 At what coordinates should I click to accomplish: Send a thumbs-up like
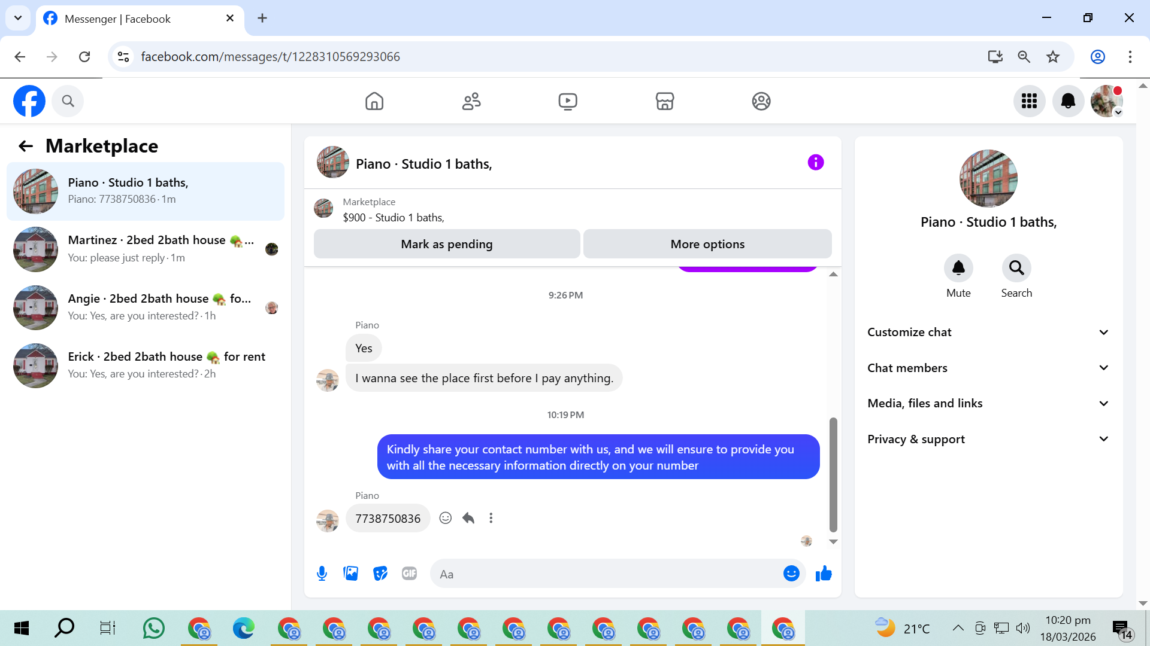point(824,574)
